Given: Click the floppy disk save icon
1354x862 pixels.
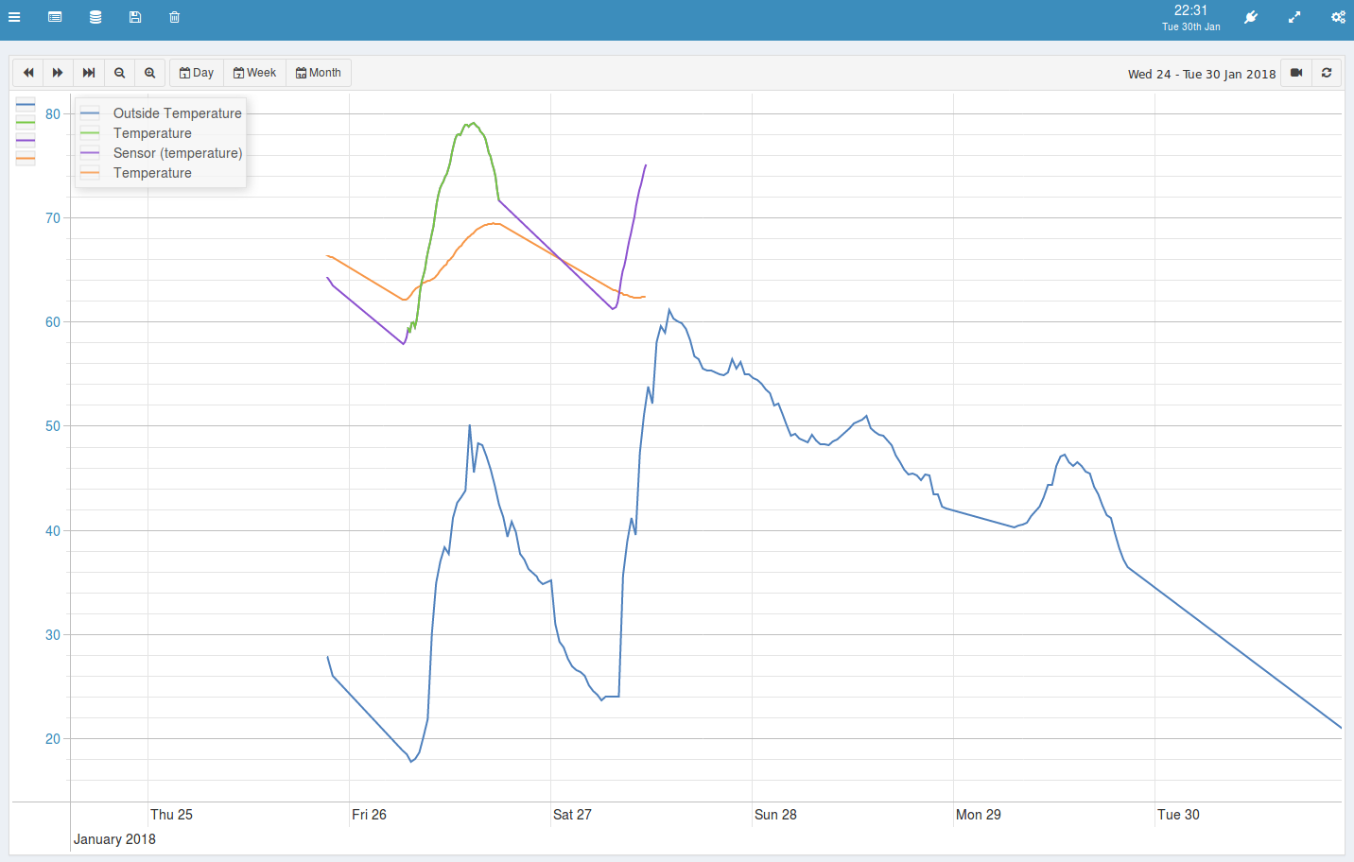Looking at the screenshot, I should click(x=135, y=17).
